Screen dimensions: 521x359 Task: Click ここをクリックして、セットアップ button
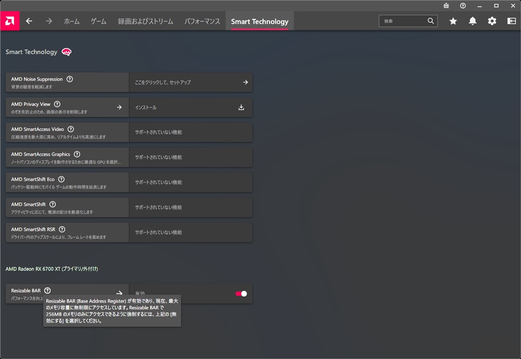tap(191, 82)
